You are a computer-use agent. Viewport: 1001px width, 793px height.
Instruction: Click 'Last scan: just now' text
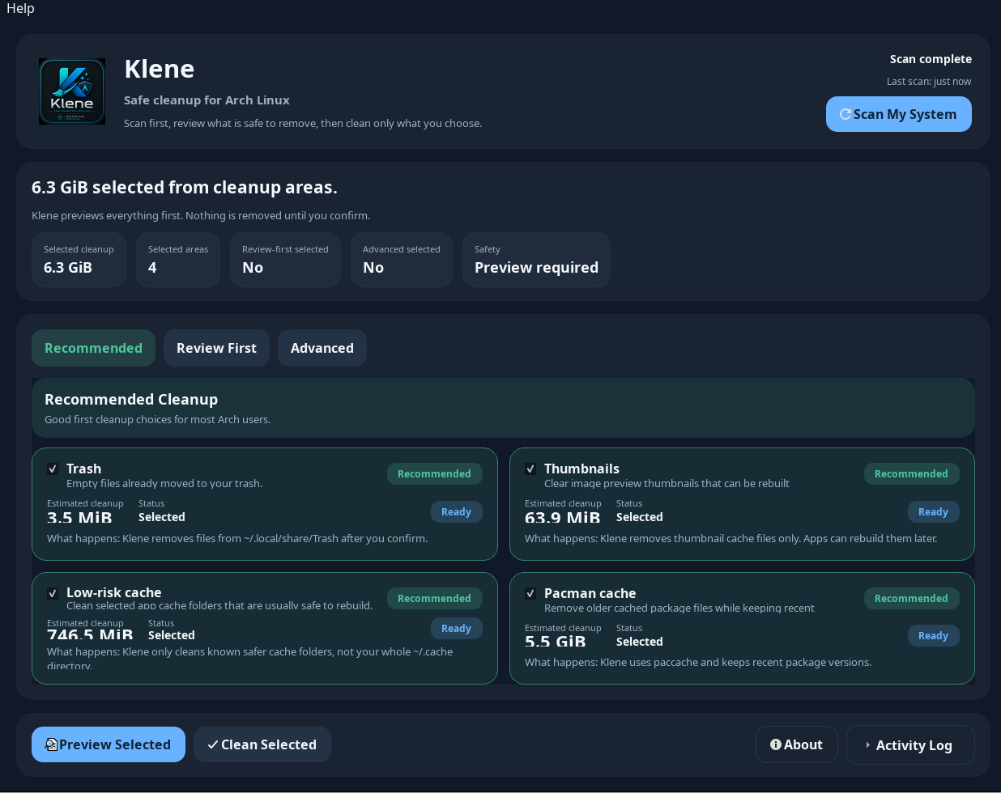[x=929, y=81]
